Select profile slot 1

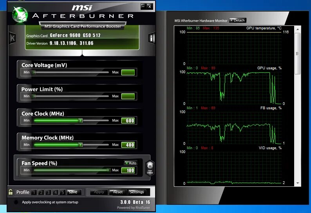click(x=34, y=192)
